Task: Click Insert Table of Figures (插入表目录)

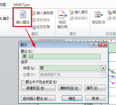Action: [43, 13]
